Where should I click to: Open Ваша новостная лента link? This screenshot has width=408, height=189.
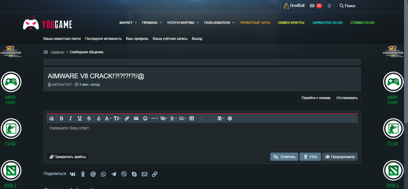(x=62, y=39)
